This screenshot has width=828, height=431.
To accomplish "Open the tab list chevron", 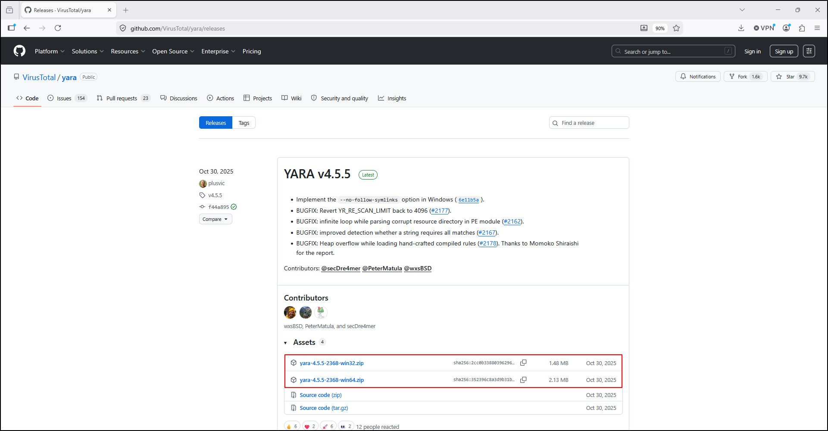I will [x=742, y=10].
